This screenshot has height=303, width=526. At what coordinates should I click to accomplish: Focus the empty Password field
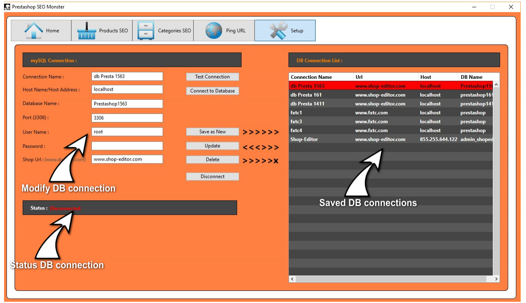click(x=127, y=146)
